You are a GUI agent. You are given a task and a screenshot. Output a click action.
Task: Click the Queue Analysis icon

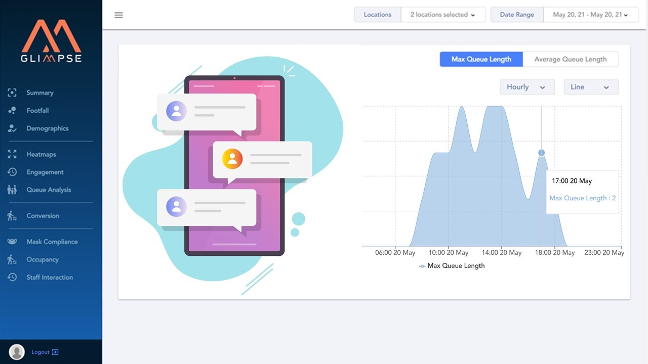12,190
